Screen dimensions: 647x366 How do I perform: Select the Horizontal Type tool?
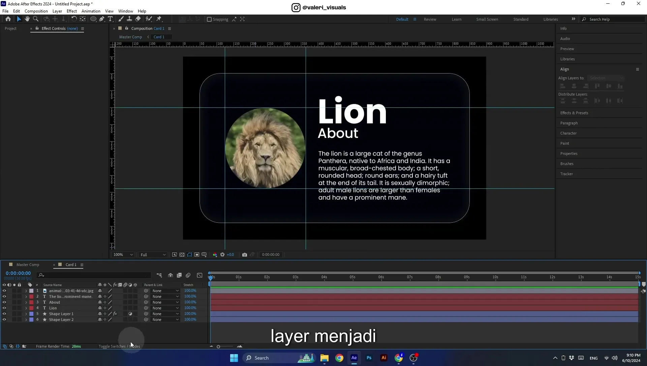[x=110, y=19]
